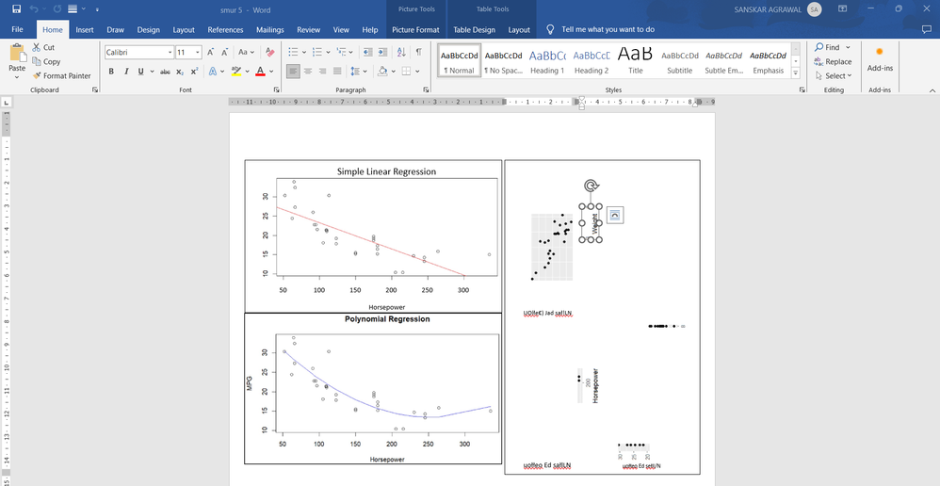Click the Paste clipboard icon
940x486 pixels.
17,53
